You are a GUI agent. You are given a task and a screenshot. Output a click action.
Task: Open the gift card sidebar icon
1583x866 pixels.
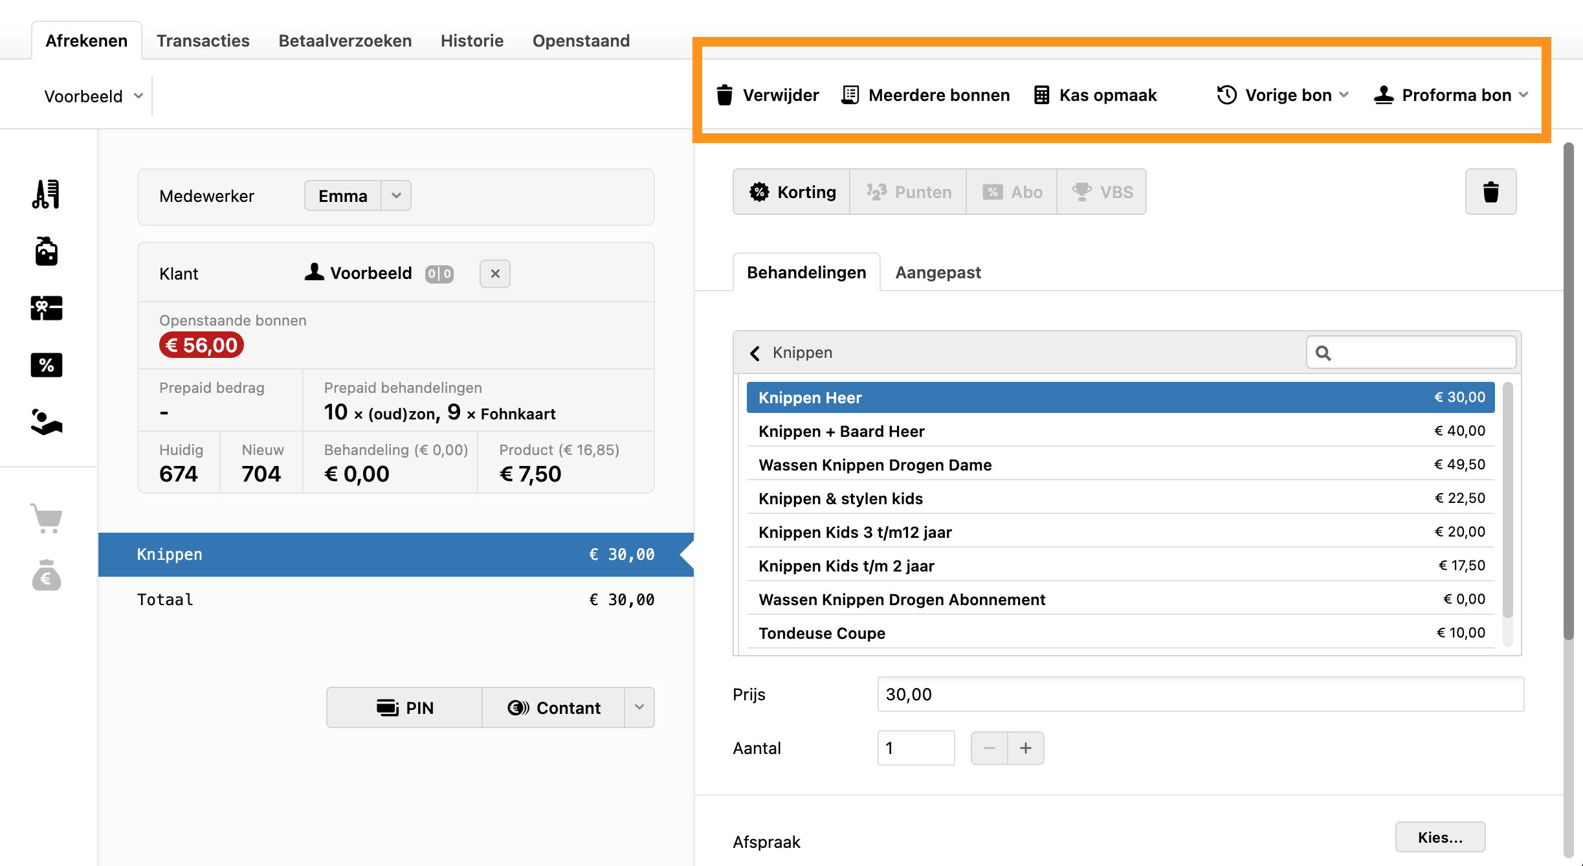[x=46, y=308]
